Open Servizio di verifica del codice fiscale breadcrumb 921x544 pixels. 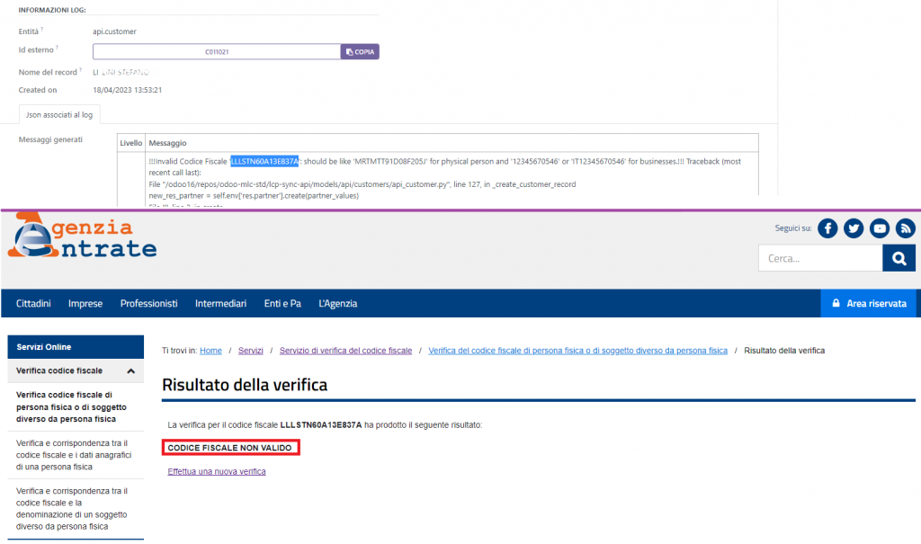345,351
